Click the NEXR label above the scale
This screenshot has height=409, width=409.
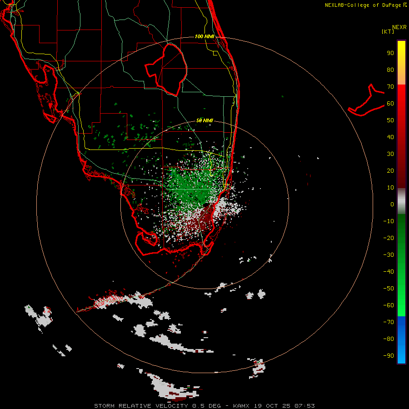399,27
